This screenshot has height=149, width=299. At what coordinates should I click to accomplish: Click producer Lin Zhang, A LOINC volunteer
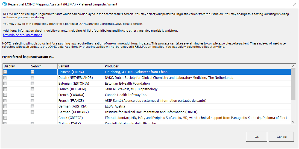[198, 72]
